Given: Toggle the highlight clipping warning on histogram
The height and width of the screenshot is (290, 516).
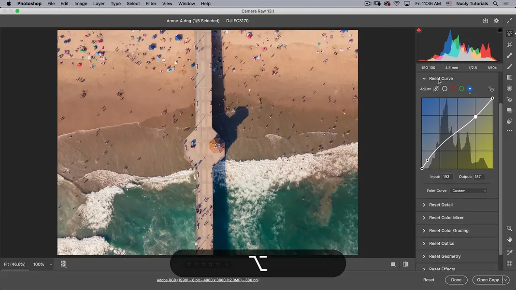Looking at the screenshot, I should tap(500, 30).
